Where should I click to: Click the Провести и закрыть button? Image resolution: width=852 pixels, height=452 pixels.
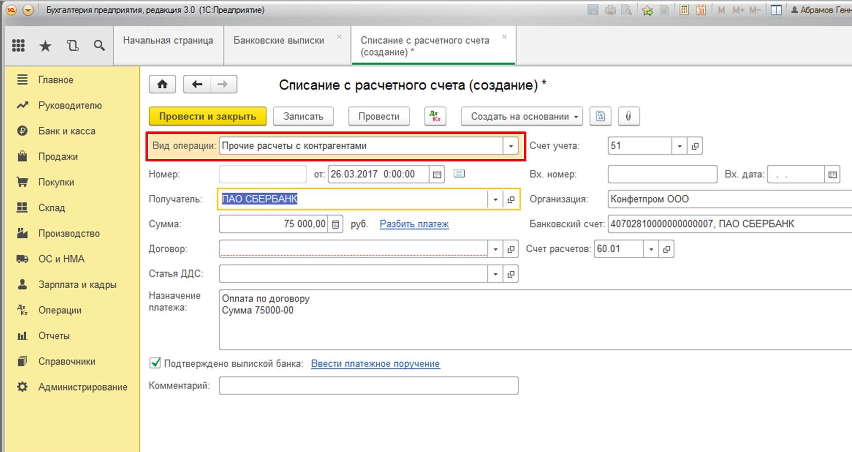click(x=207, y=117)
